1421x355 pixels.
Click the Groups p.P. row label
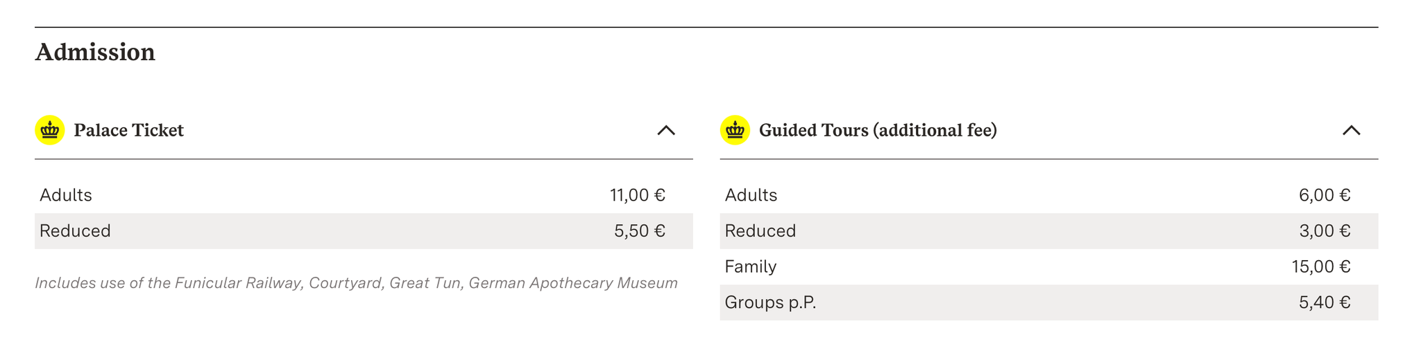point(770,302)
